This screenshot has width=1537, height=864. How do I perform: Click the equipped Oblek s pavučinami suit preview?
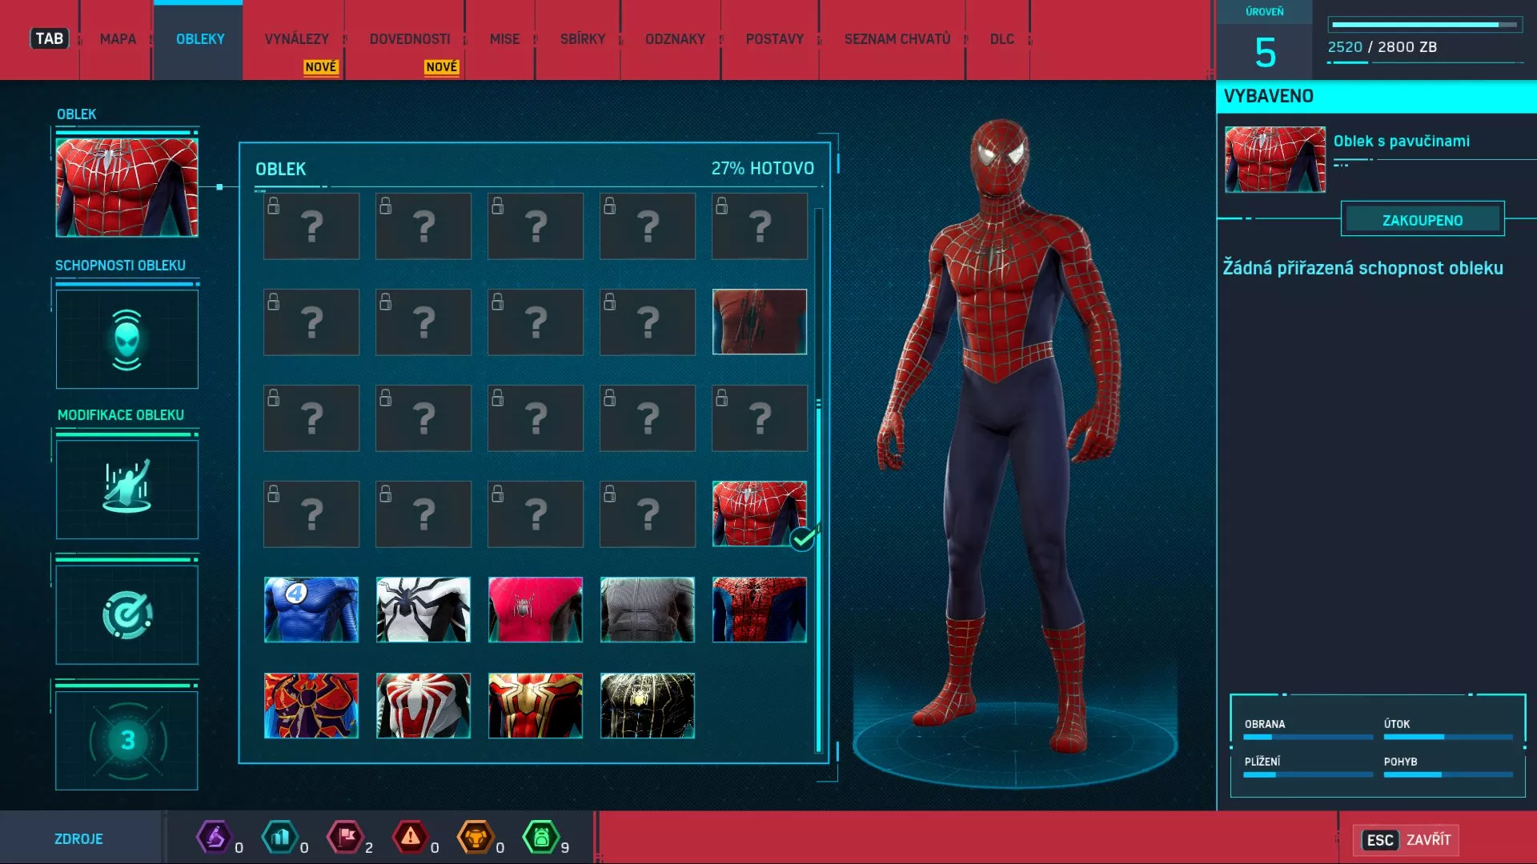pyautogui.click(x=1274, y=158)
